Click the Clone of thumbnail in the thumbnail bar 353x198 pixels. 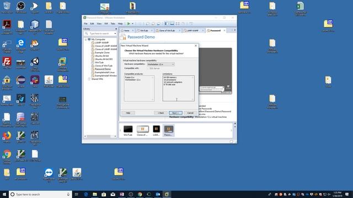click(x=142, y=131)
